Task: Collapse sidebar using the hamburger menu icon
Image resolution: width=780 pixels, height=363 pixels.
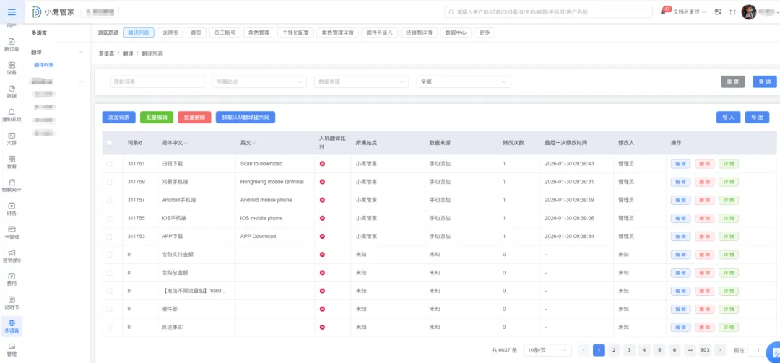Action: 11,12
